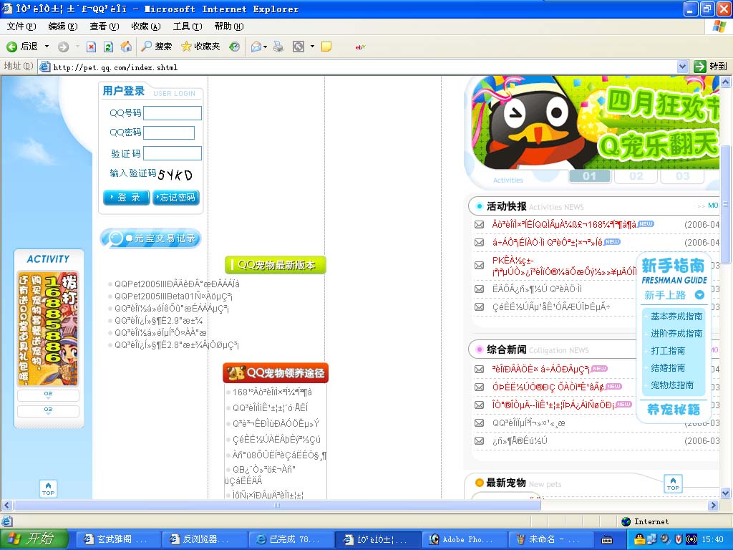Screen dimensions: 733x550
Task: Click the Refresh page icon
Action: [x=108, y=47]
